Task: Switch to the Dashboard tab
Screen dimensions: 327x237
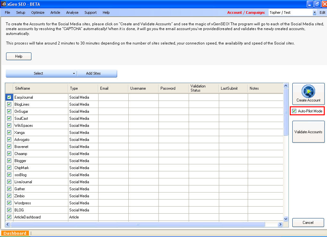Action: pos(15,233)
